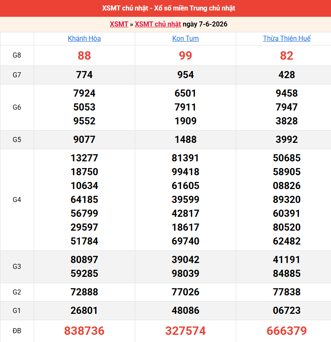Screen dimensions: 331x342
Task: Click the page title XSMT chủ nhật header
Action: pyautogui.click(x=168, y=8)
